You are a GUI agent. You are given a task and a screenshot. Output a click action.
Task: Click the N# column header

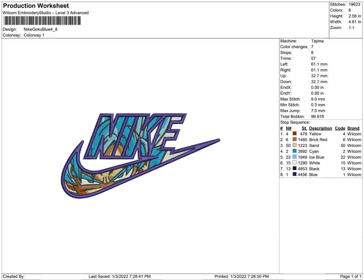(289, 128)
